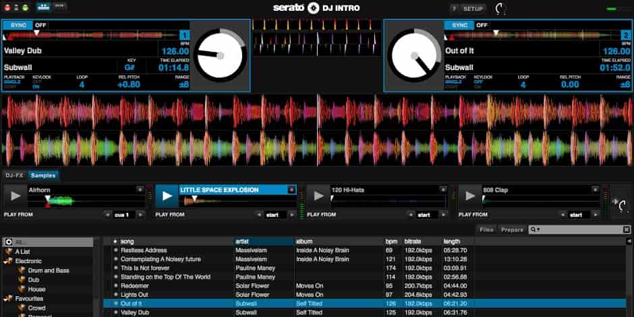Step LITTLE SPACE EXPLOSION play-from backward
This screenshot has width=634, height=317.
pyautogui.click(x=259, y=215)
